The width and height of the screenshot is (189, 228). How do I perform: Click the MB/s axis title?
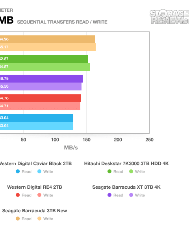click(x=71, y=147)
